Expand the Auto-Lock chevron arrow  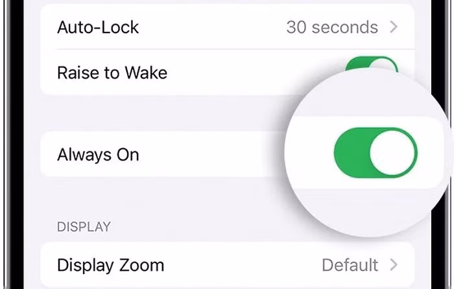(x=392, y=27)
